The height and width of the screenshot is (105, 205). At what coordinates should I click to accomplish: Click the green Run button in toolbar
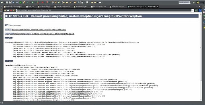[32, 3]
